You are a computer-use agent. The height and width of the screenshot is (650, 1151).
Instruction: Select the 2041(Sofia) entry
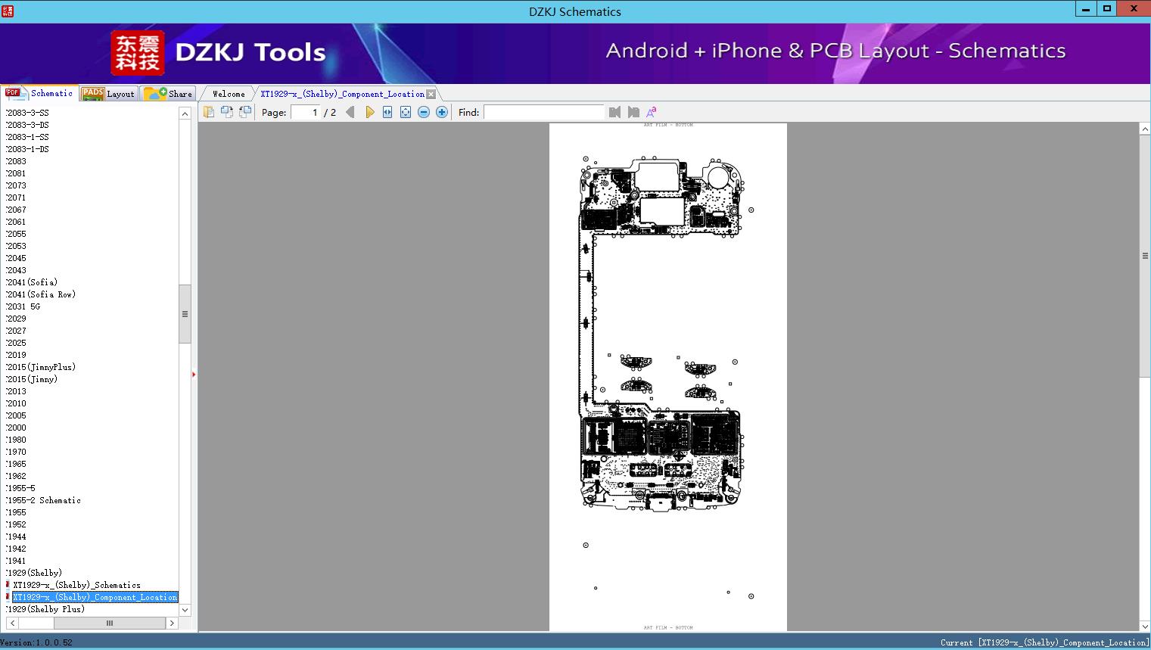coord(32,282)
